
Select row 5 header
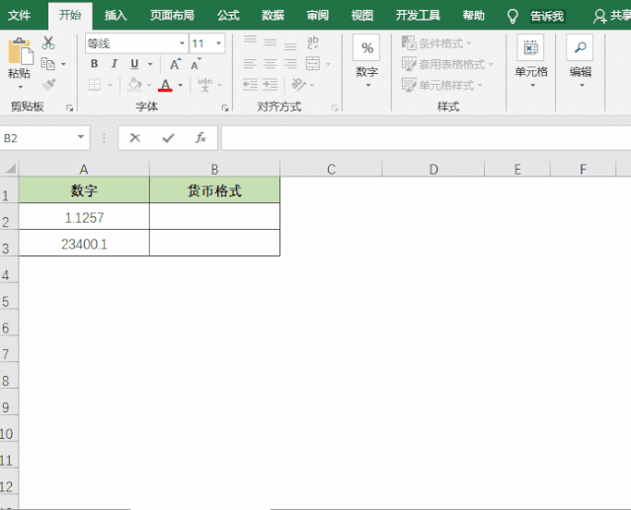coord(9,297)
